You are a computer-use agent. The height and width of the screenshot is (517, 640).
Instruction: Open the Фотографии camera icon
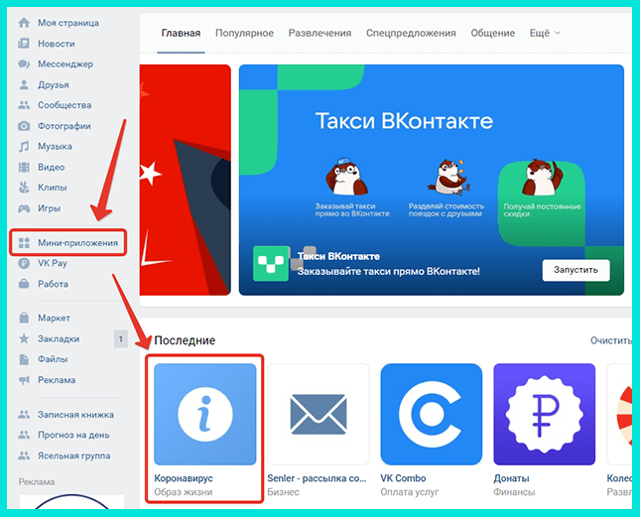(x=24, y=126)
